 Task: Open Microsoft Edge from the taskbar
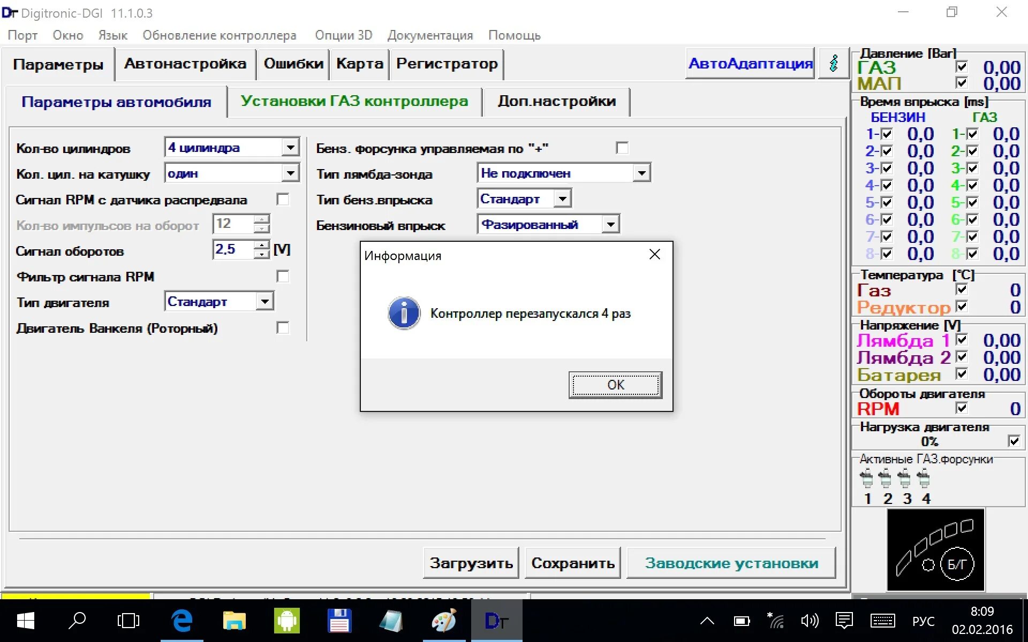click(x=182, y=621)
